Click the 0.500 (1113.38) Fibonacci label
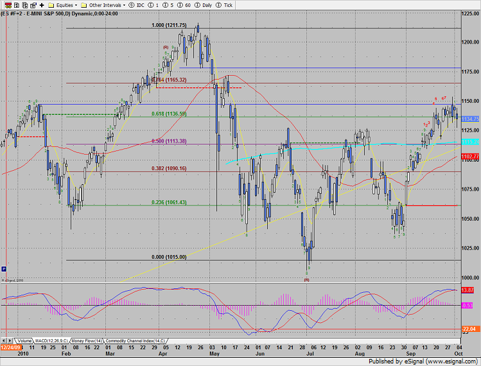 169,141
